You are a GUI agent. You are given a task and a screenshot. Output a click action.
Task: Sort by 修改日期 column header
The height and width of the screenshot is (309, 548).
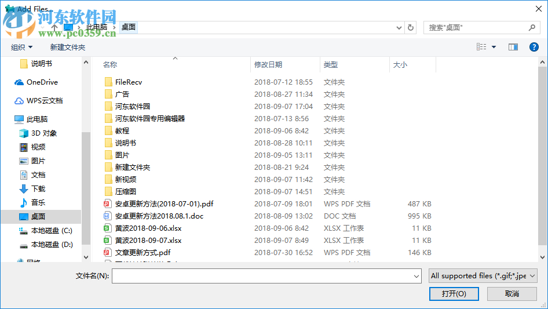268,65
